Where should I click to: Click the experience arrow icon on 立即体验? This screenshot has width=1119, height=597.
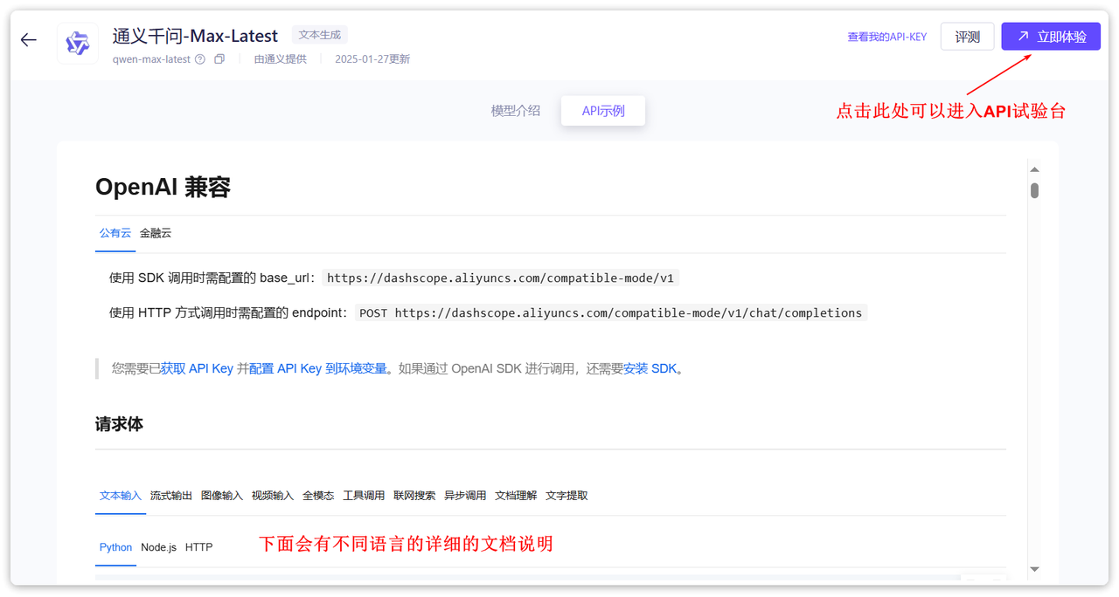(x=1025, y=37)
